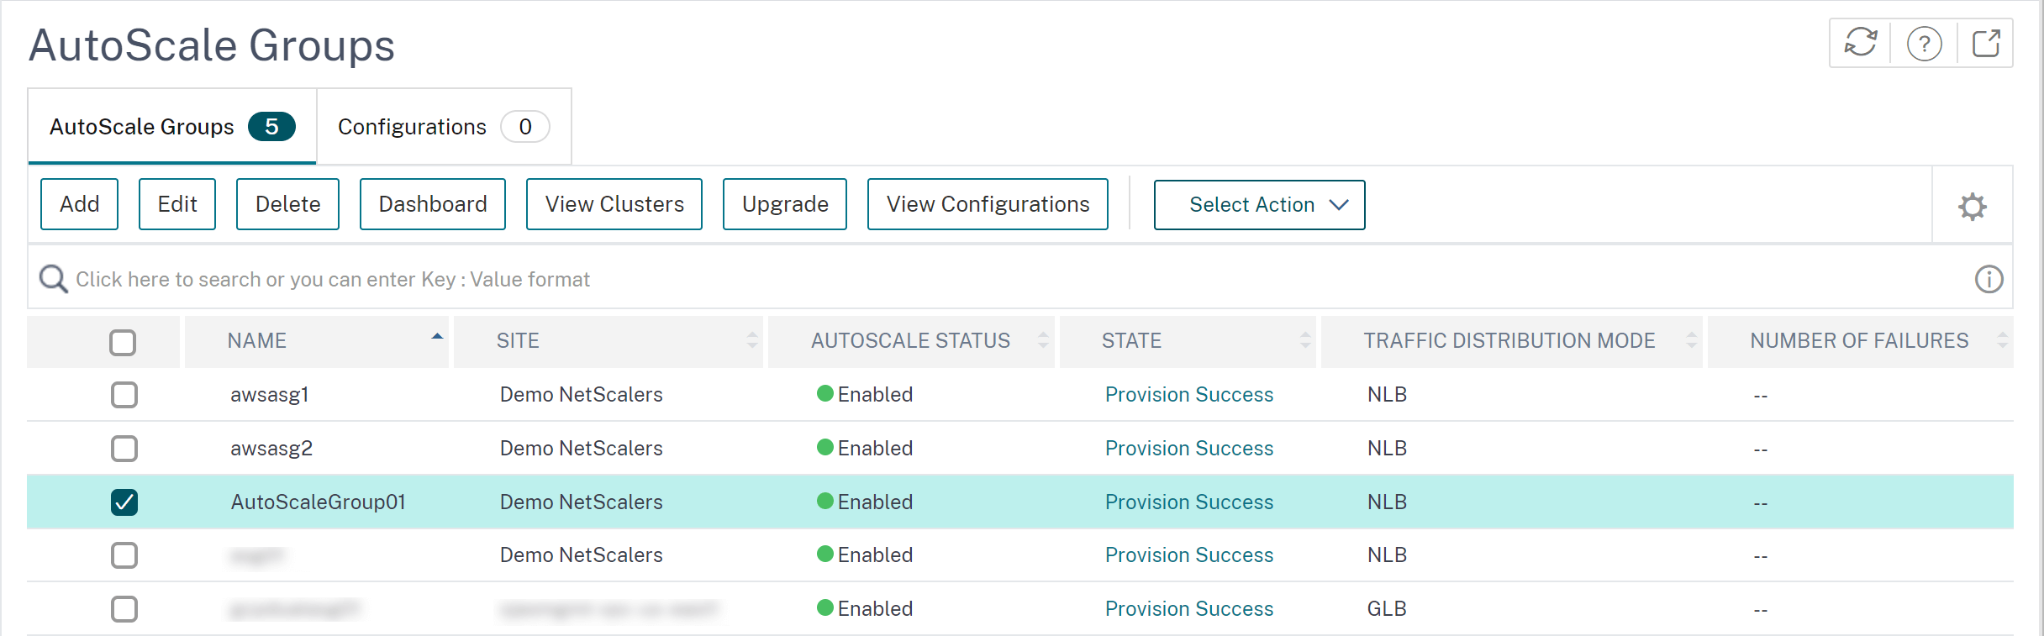This screenshot has width=2044, height=636.
Task: Check the awsasg2 row checkbox
Action: tap(124, 449)
